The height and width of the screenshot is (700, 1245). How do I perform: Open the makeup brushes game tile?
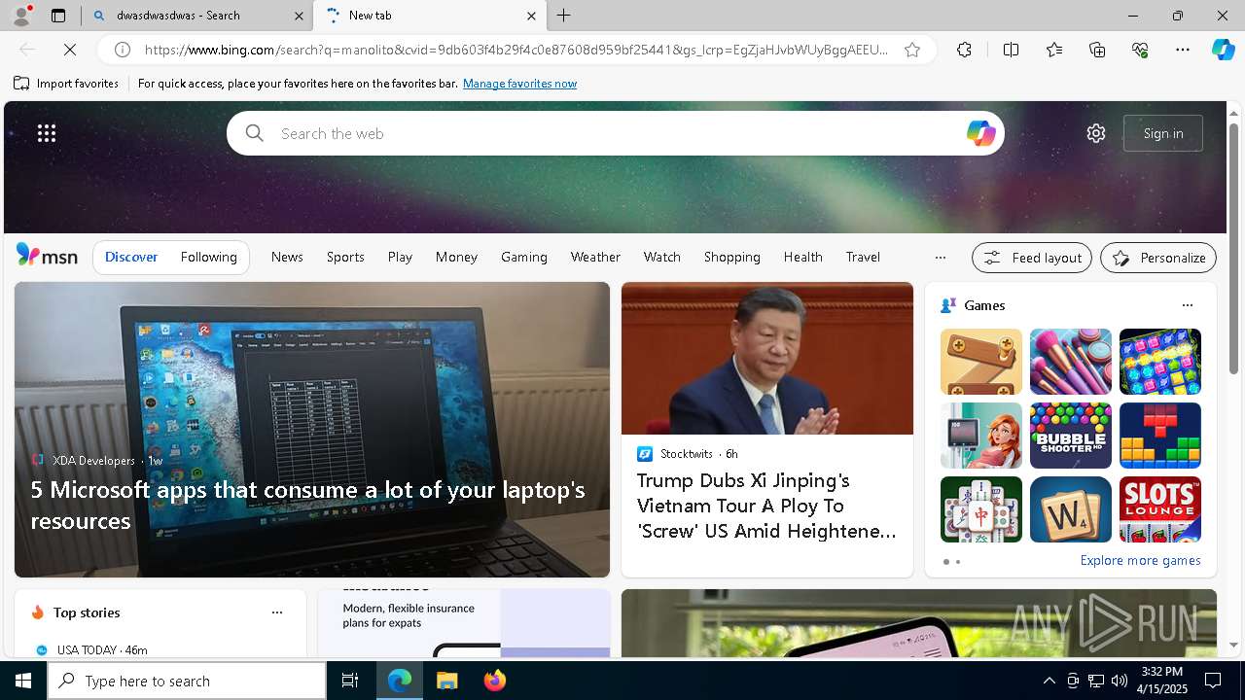click(1071, 362)
